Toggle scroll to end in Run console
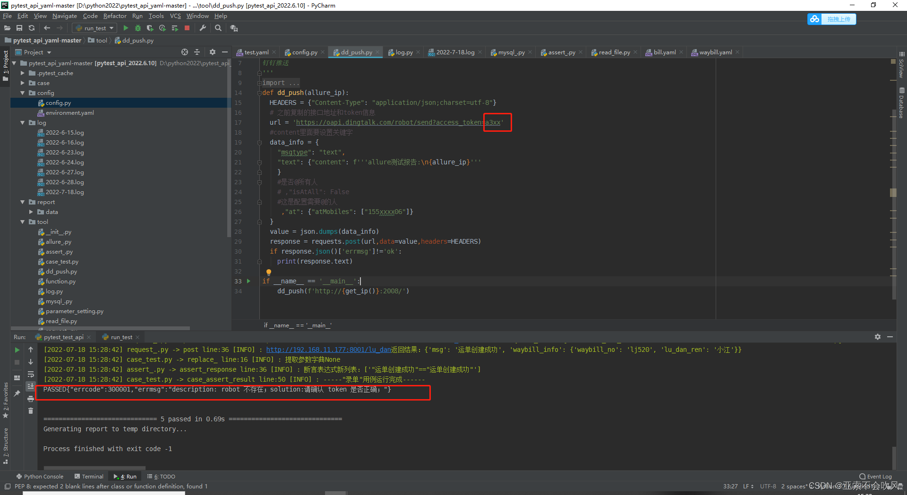This screenshot has width=907, height=495. [31, 386]
